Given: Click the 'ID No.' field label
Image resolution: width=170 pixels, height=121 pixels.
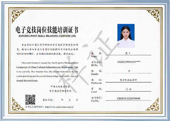Looking at the screenshot, I should [x=95, y=65].
